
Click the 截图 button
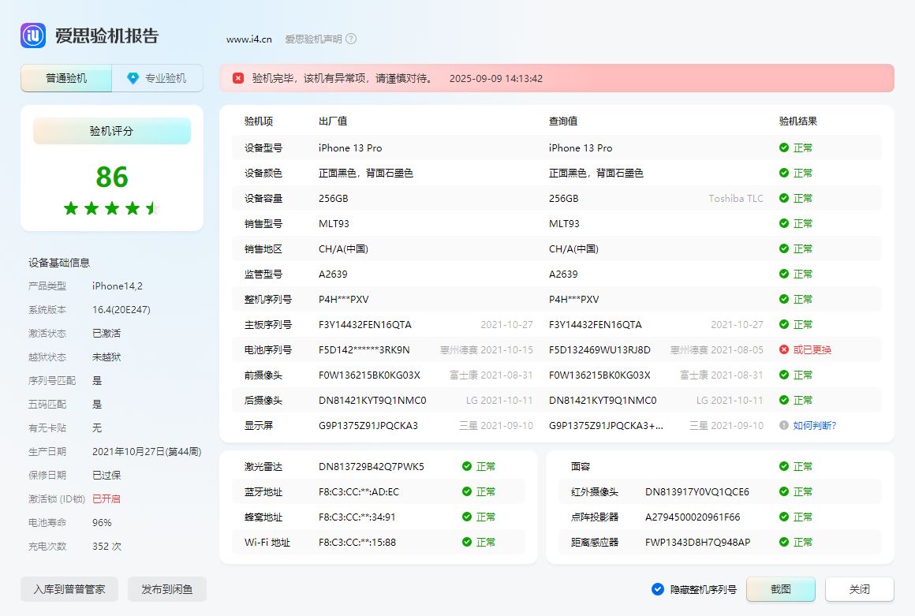point(780,588)
